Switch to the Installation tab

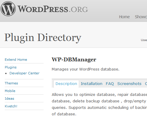91,84
